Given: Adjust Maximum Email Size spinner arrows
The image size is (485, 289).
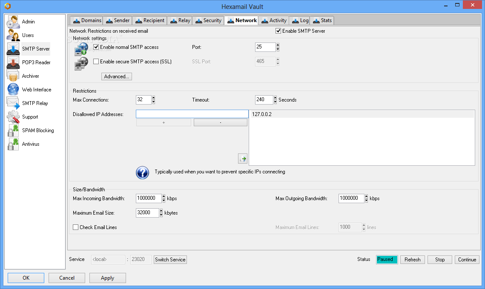Looking at the screenshot, I should (x=161, y=213).
